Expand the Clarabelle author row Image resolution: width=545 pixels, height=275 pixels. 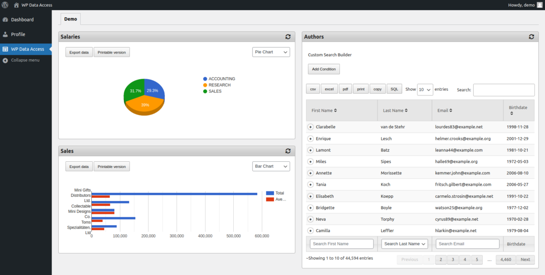[310, 127]
